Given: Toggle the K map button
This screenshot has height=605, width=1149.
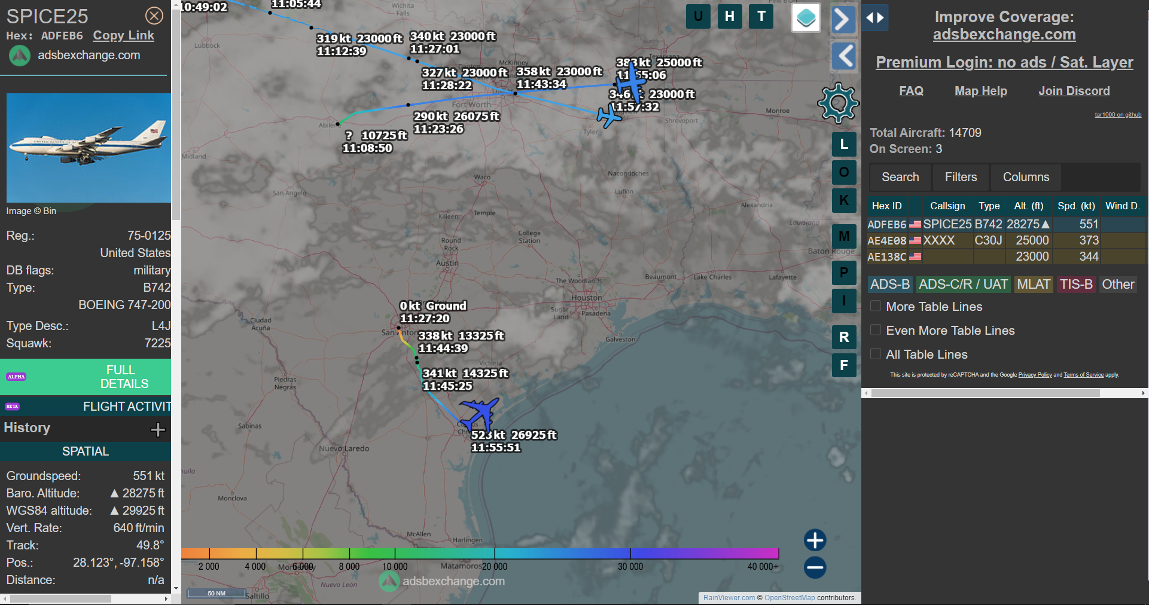Looking at the screenshot, I should coord(844,200).
